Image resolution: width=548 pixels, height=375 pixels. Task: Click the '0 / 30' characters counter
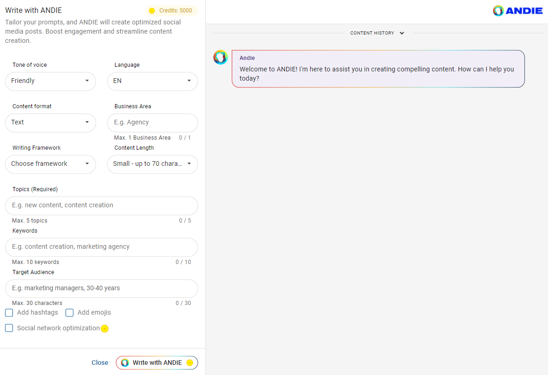[183, 303]
